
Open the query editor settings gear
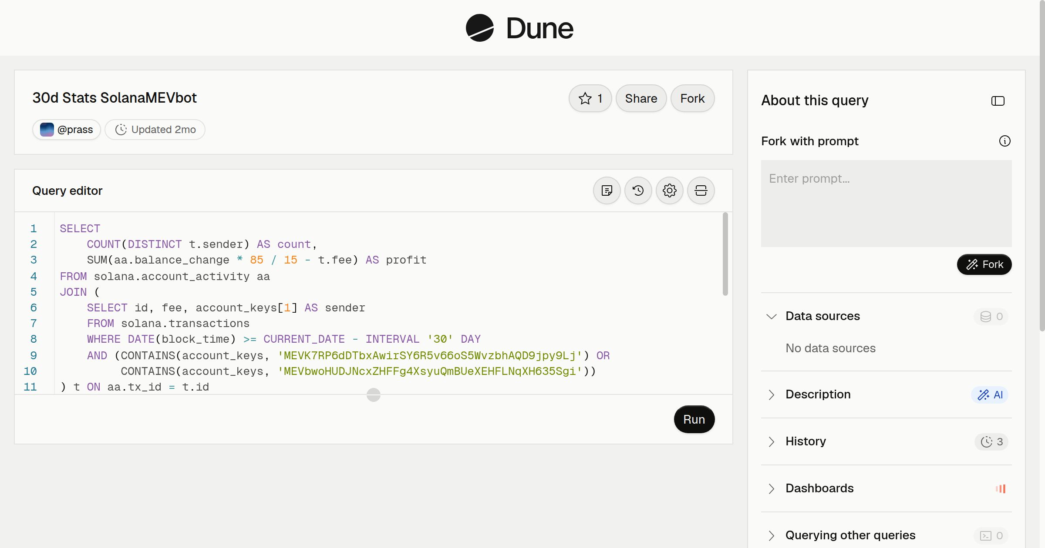[x=669, y=190]
